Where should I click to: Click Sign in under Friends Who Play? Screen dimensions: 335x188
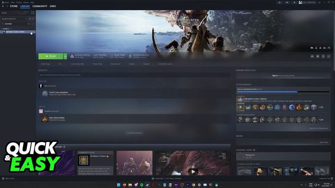tap(275, 75)
